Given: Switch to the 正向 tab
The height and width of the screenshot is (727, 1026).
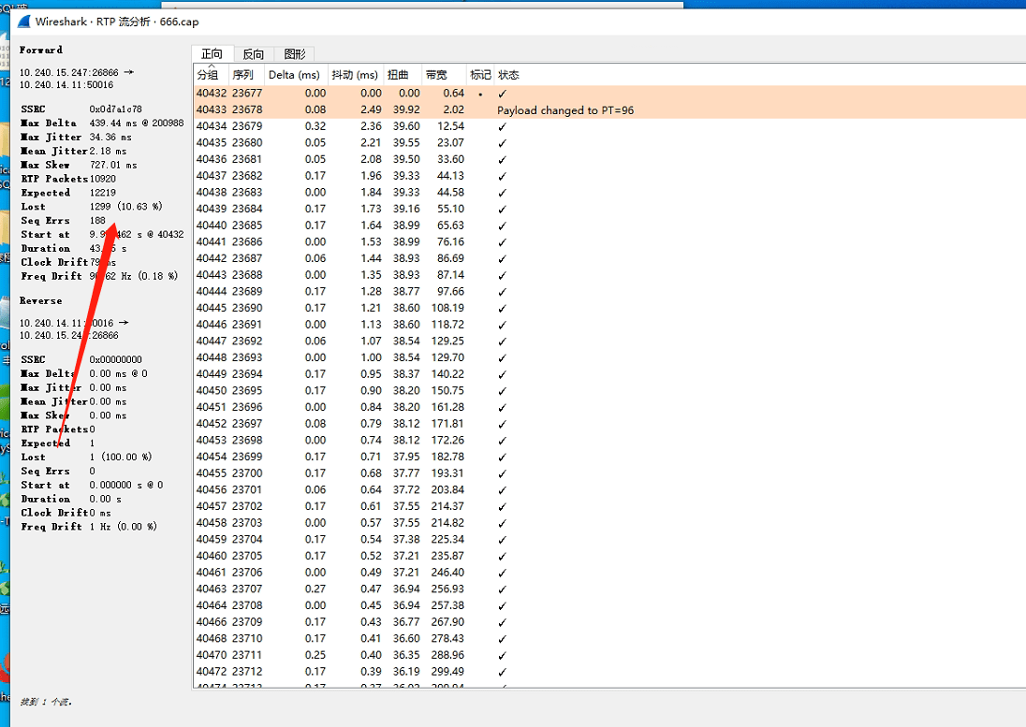Looking at the screenshot, I should click(212, 53).
